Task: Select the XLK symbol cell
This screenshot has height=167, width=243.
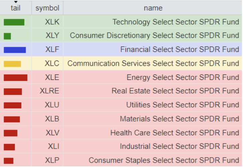Action: [52, 22]
